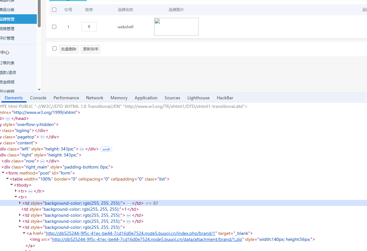Click the broken brand image for webshell
This screenshot has height=251, width=367.
click(x=176, y=27)
